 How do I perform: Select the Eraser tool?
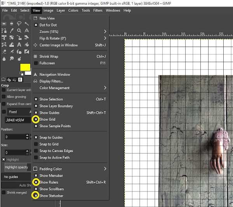click(x=4, y=52)
